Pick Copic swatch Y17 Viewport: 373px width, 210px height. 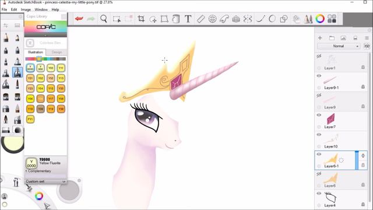tap(51, 99)
